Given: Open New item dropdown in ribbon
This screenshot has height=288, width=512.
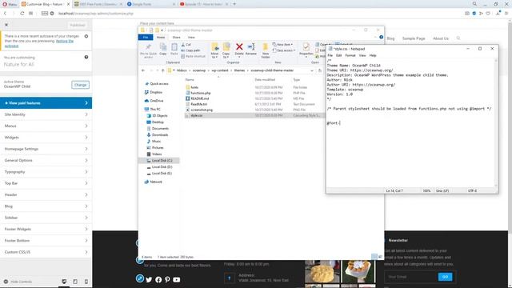Looking at the screenshot, I should point(282,45).
